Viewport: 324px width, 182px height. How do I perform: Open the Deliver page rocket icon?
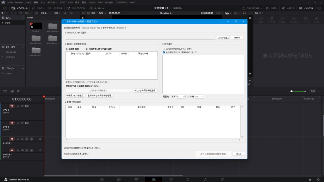(x=222, y=179)
